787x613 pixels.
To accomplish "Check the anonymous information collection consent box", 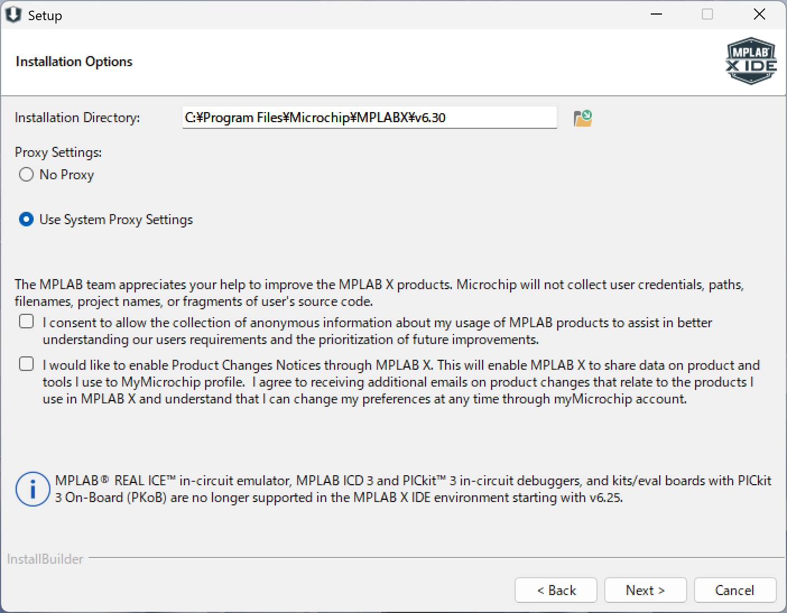I will (26, 322).
